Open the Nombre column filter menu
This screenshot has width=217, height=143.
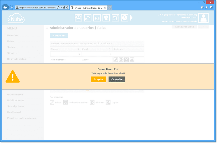click(x=79, y=49)
